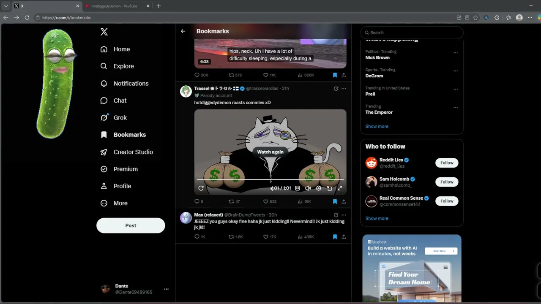This screenshot has width=541, height=304.
Task: Follow Sam Holcomb
Action: click(x=447, y=182)
